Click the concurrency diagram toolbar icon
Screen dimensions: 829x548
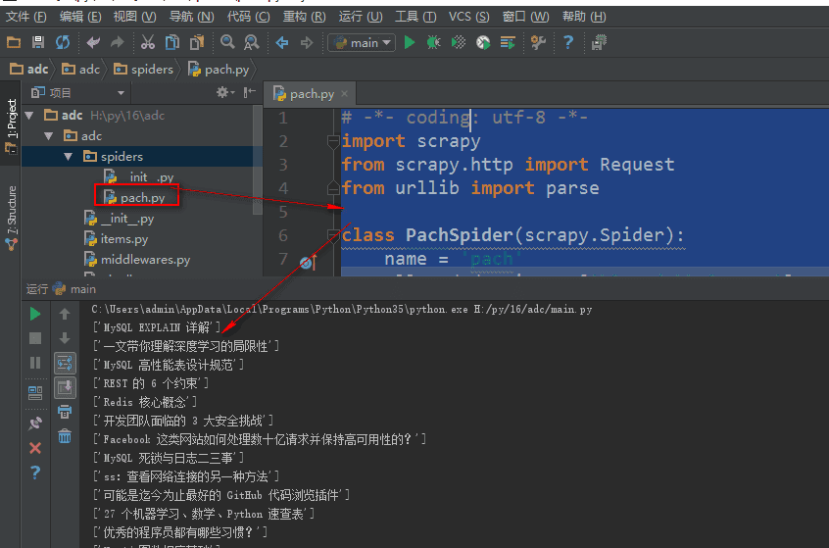click(508, 42)
